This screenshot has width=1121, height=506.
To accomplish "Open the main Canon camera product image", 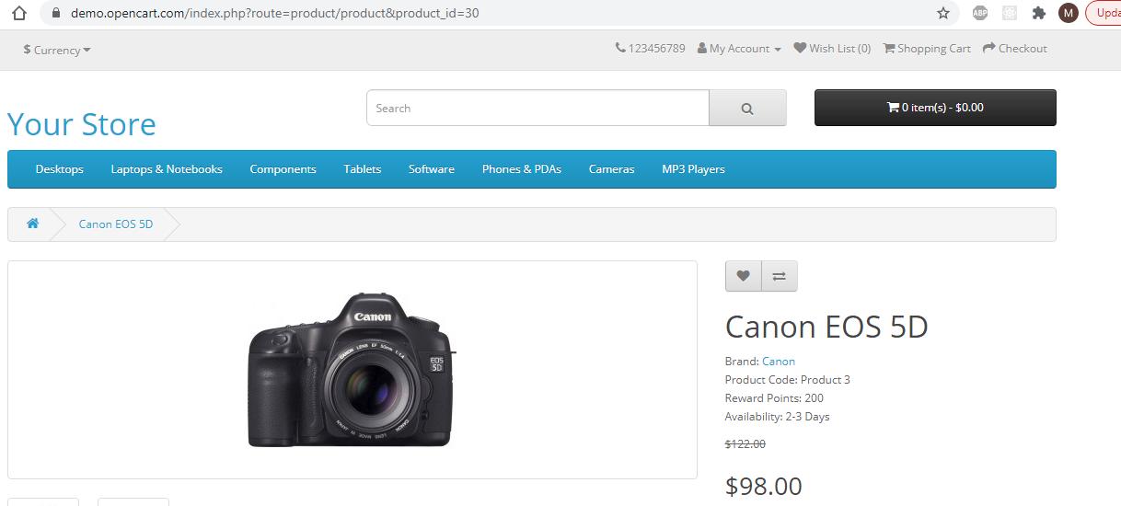I will [352, 370].
